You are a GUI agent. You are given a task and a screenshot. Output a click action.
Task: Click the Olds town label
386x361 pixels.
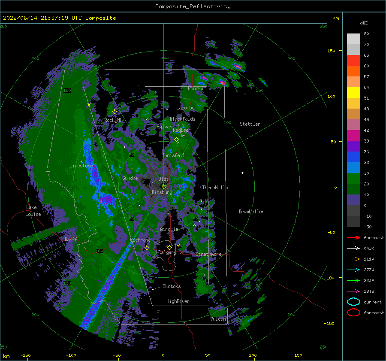(163, 179)
